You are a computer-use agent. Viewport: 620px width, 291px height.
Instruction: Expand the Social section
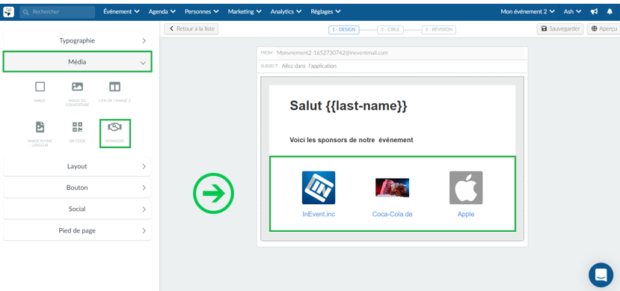pyautogui.click(x=77, y=209)
